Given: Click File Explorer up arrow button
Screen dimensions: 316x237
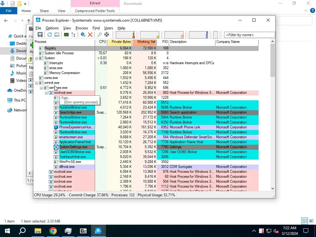Looking at the screenshot, I should (29, 21).
